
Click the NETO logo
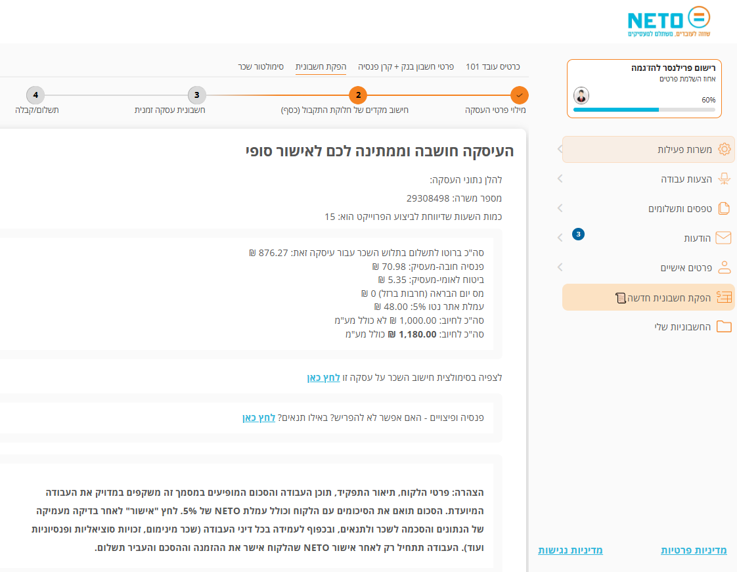tap(669, 22)
